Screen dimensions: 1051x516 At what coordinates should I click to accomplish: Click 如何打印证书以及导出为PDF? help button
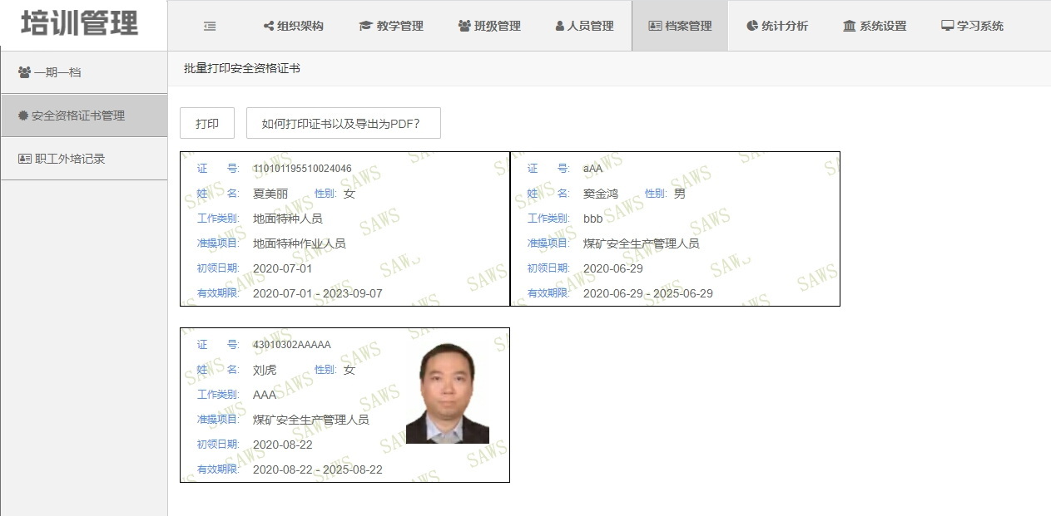click(343, 123)
